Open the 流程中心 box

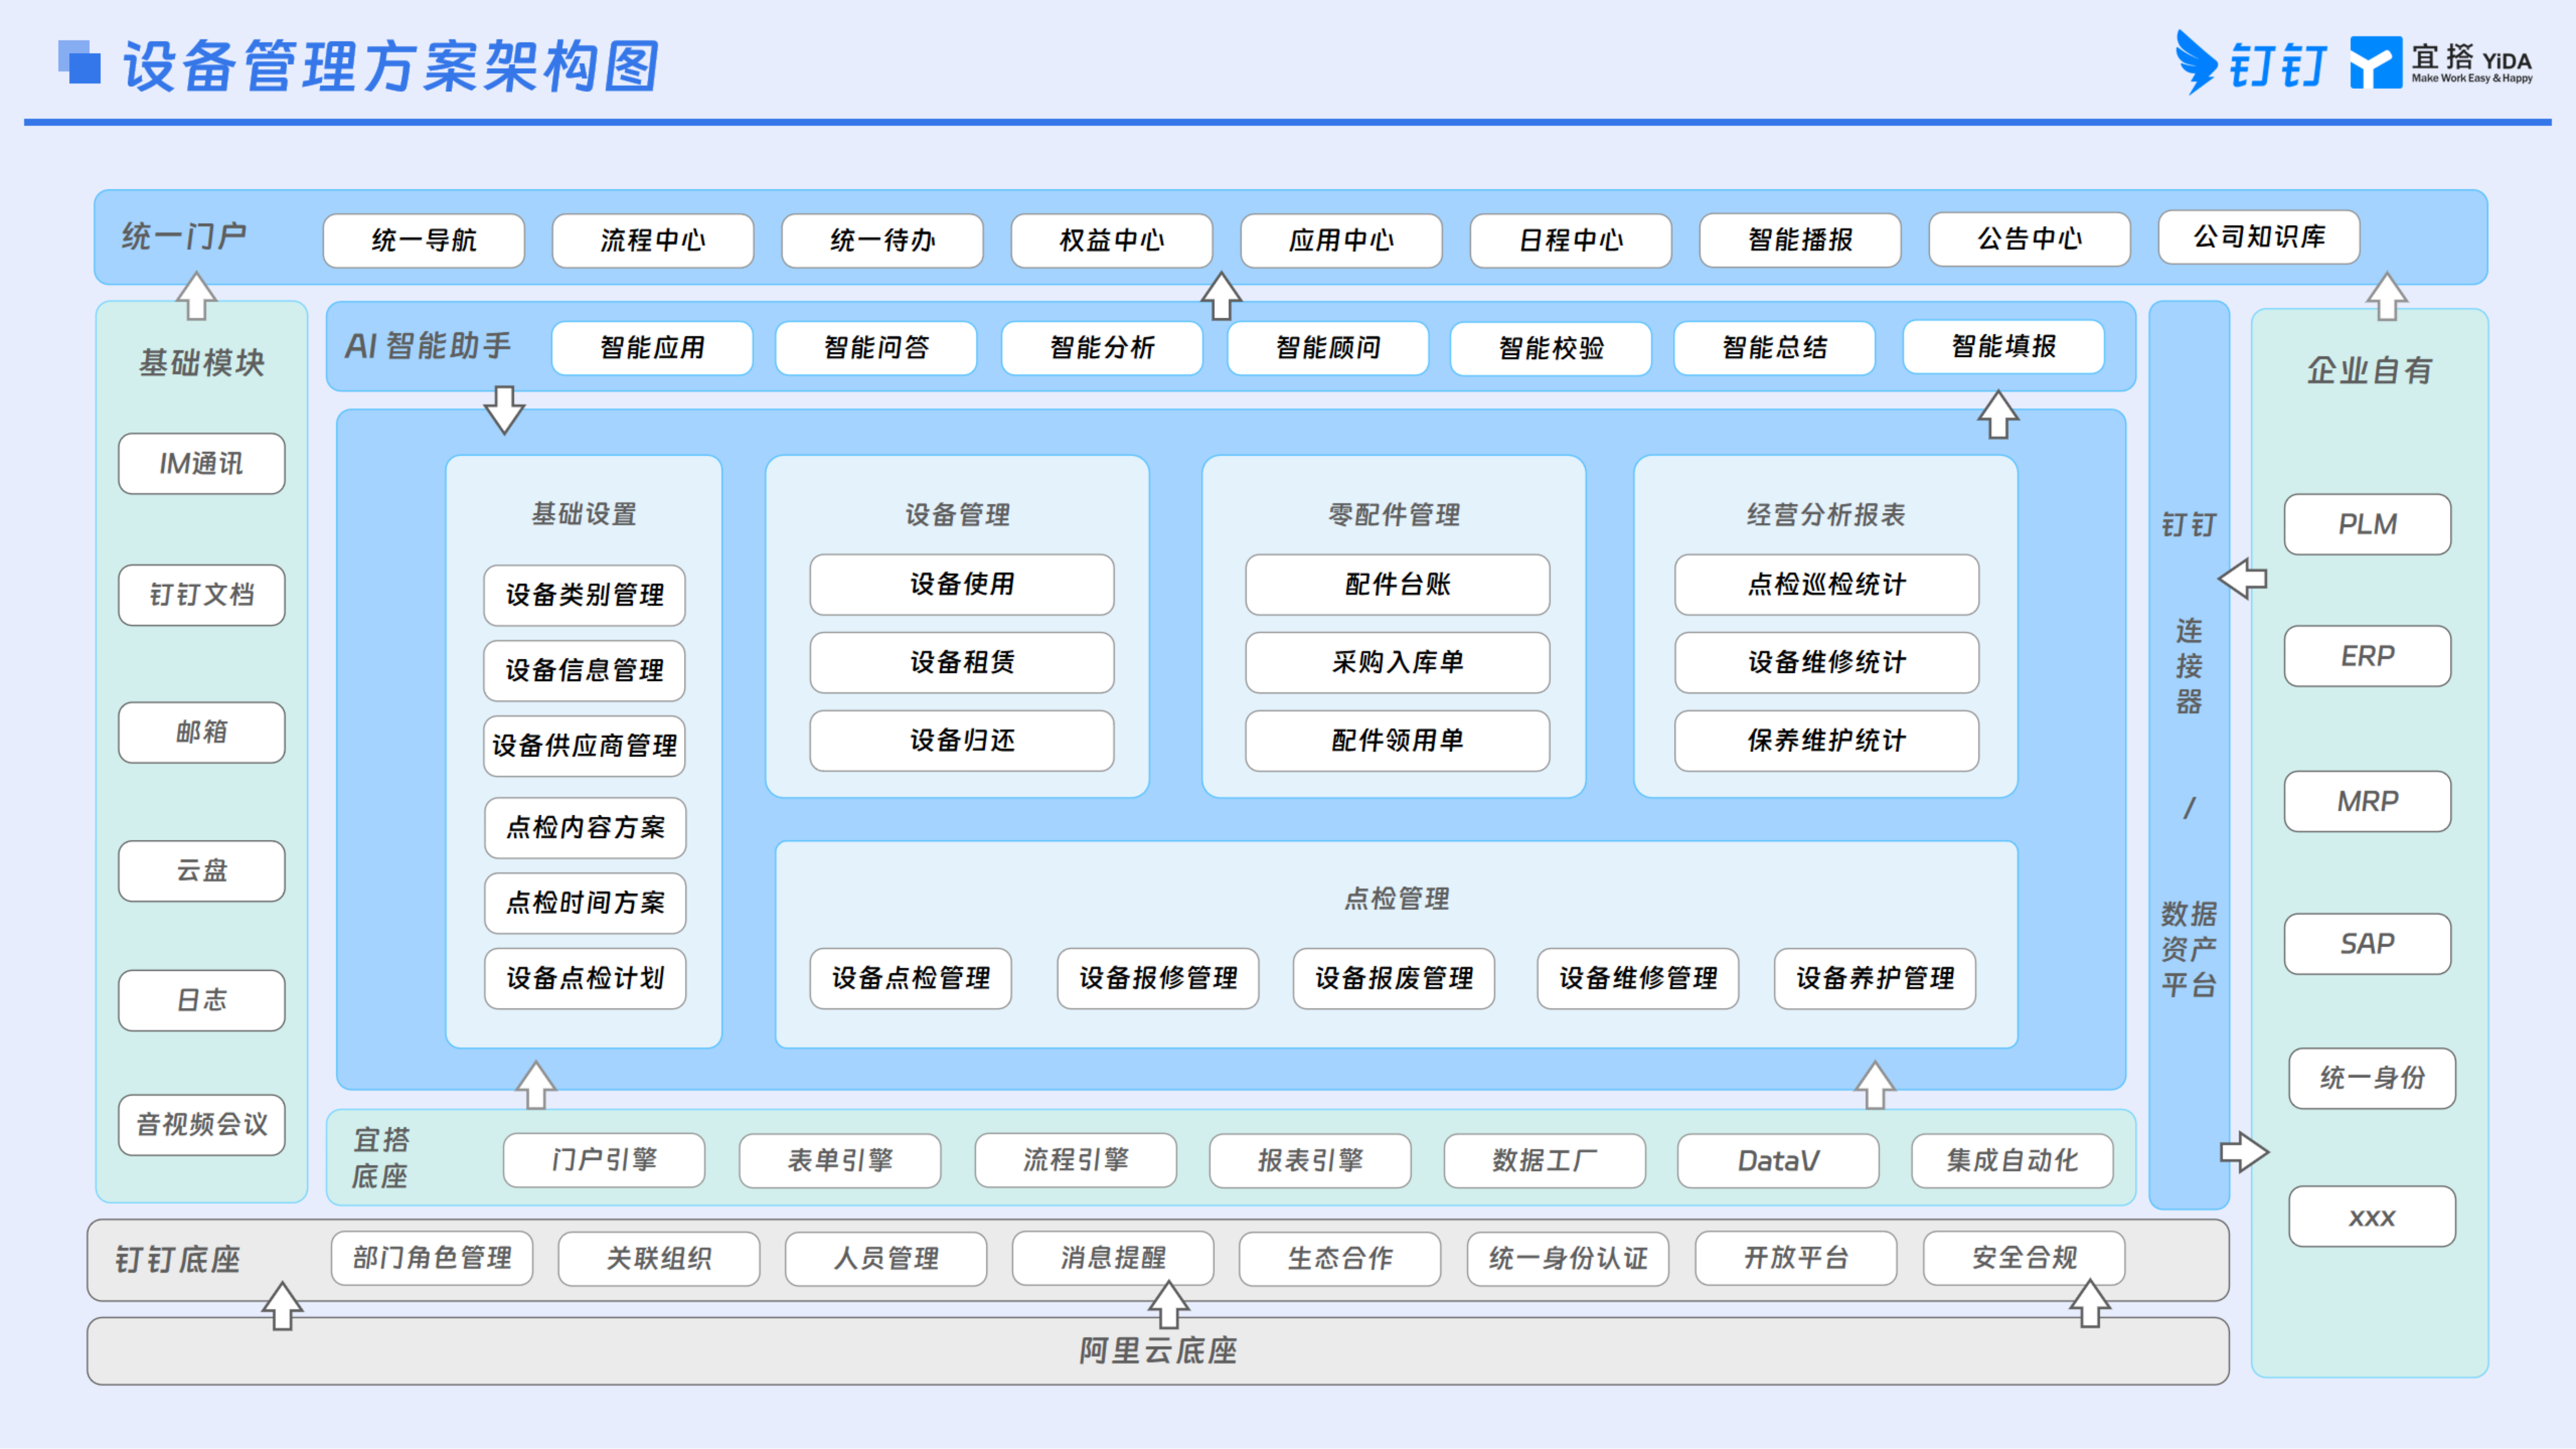coord(653,240)
